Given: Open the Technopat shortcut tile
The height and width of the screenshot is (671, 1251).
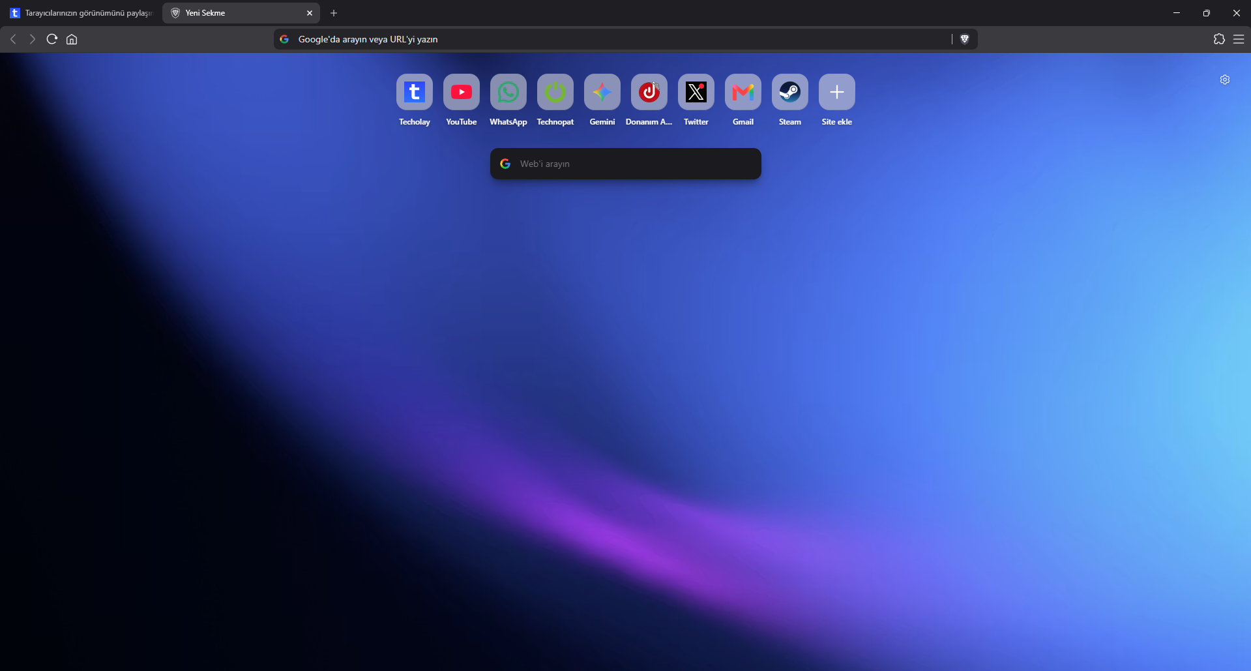Looking at the screenshot, I should pyautogui.click(x=555, y=92).
